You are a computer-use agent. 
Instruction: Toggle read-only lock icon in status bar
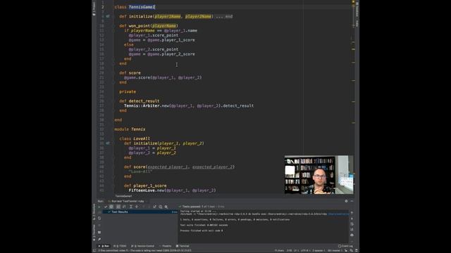click(346, 250)
